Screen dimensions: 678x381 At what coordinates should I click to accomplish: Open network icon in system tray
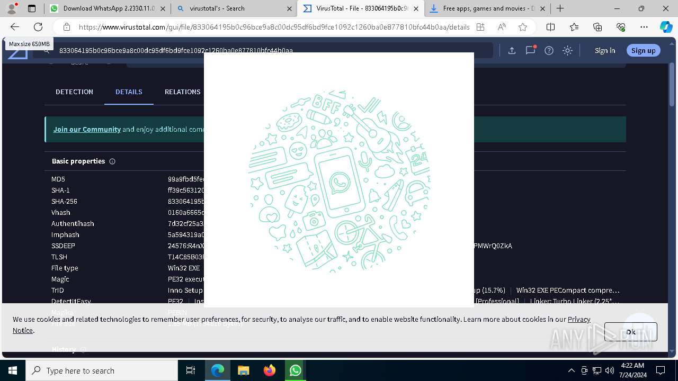(x=597, y=370)
